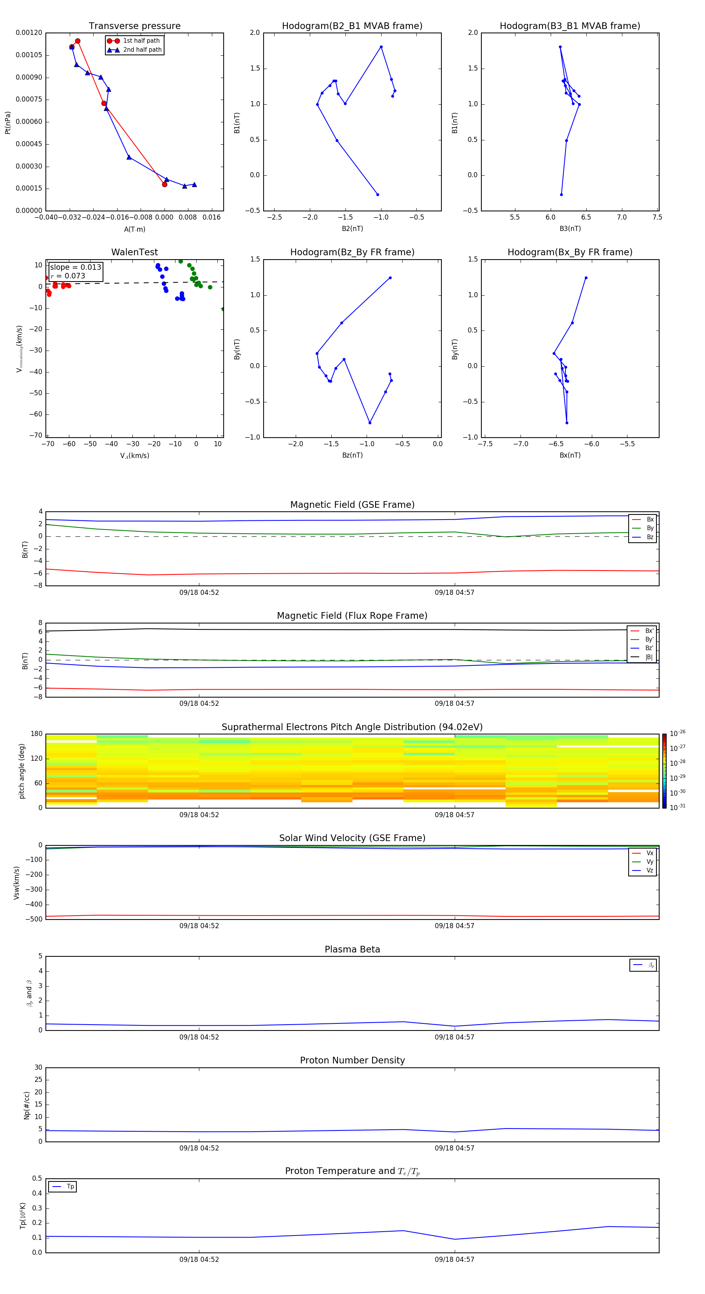Click the 'Hodogram(Bx_By FR frame)' title
705x1294 pixels.
[x=570, y=252]
